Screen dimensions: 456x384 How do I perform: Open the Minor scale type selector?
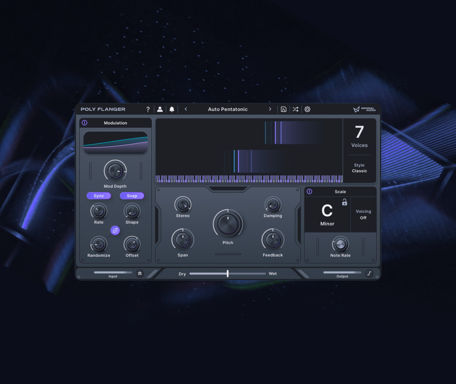(x=327, y=224)
